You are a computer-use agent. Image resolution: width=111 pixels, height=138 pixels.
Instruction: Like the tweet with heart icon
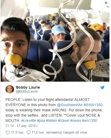coord(8,133)
